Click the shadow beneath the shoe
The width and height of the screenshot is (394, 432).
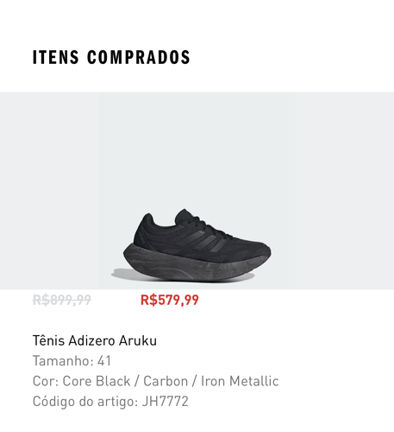[127, 274]
